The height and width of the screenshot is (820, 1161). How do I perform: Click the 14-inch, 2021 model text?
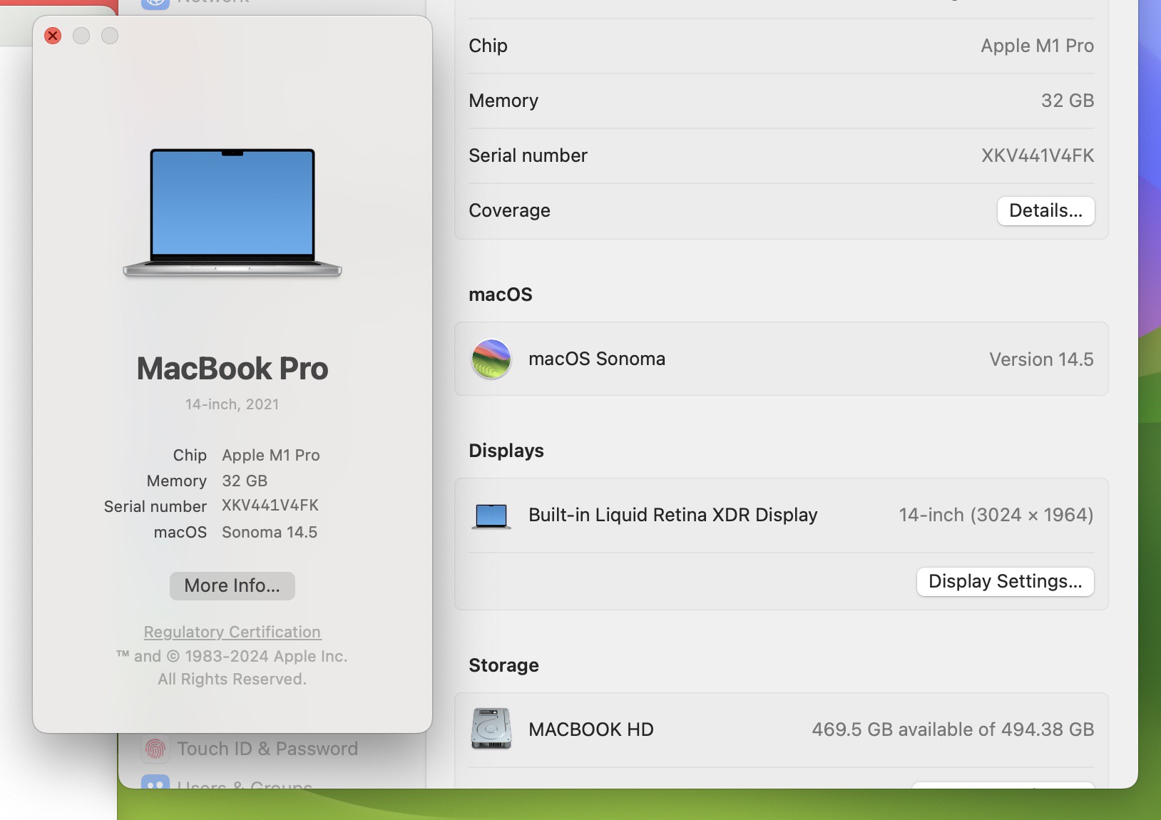(x=232, y=404)
